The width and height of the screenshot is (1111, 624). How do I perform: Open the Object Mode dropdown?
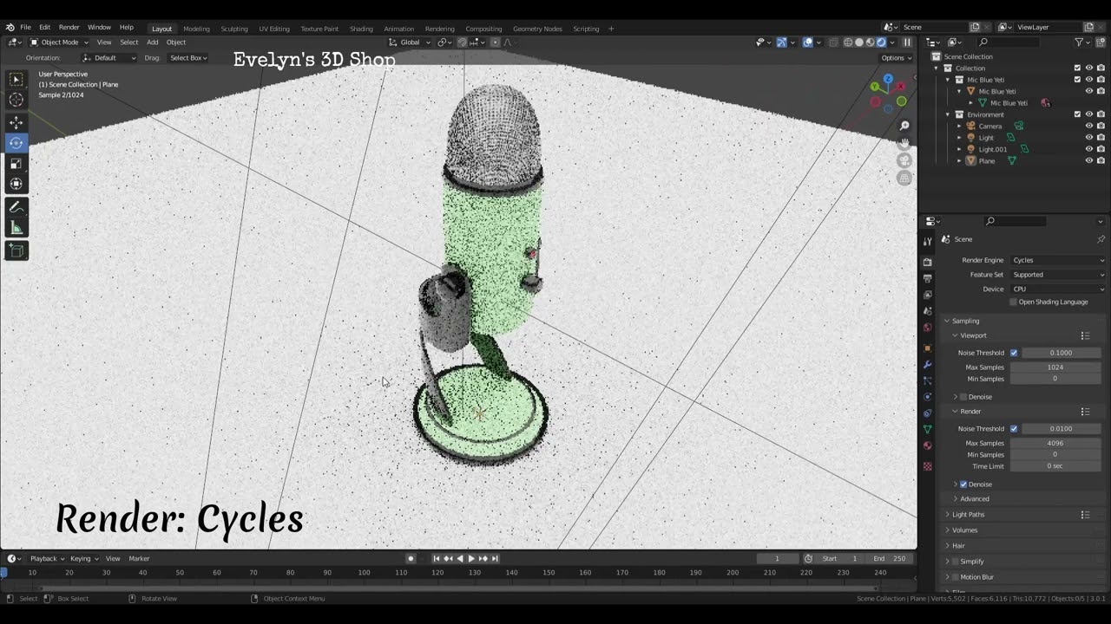coord(59,42)
